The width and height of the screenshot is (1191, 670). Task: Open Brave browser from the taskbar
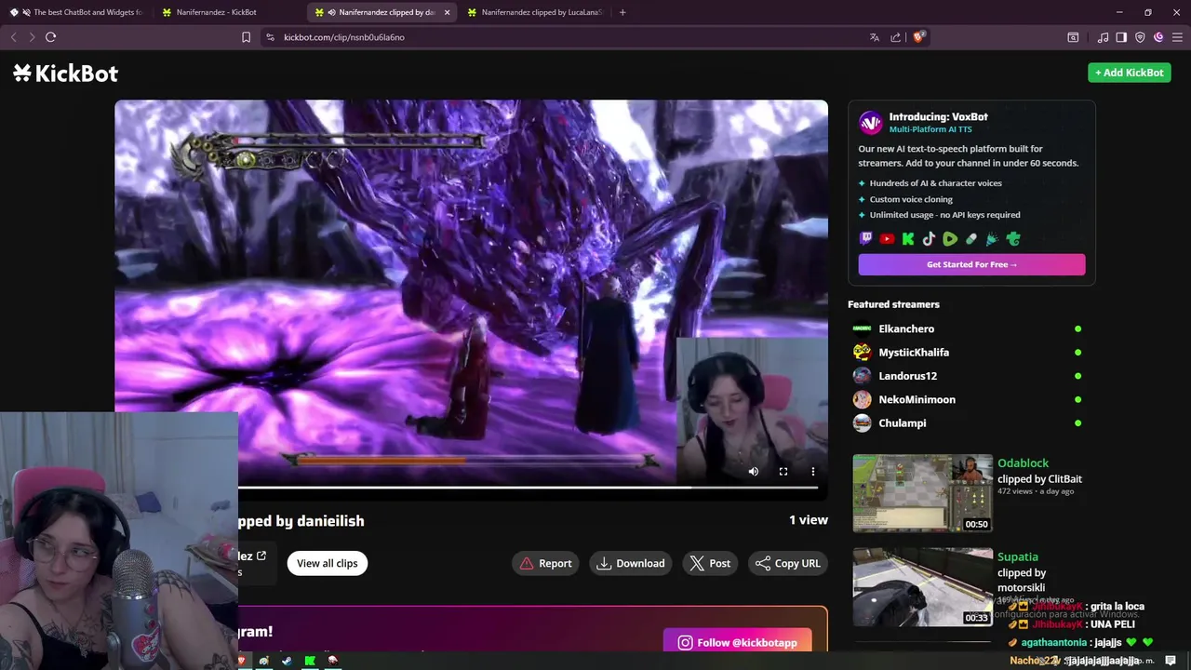[241, 661]
